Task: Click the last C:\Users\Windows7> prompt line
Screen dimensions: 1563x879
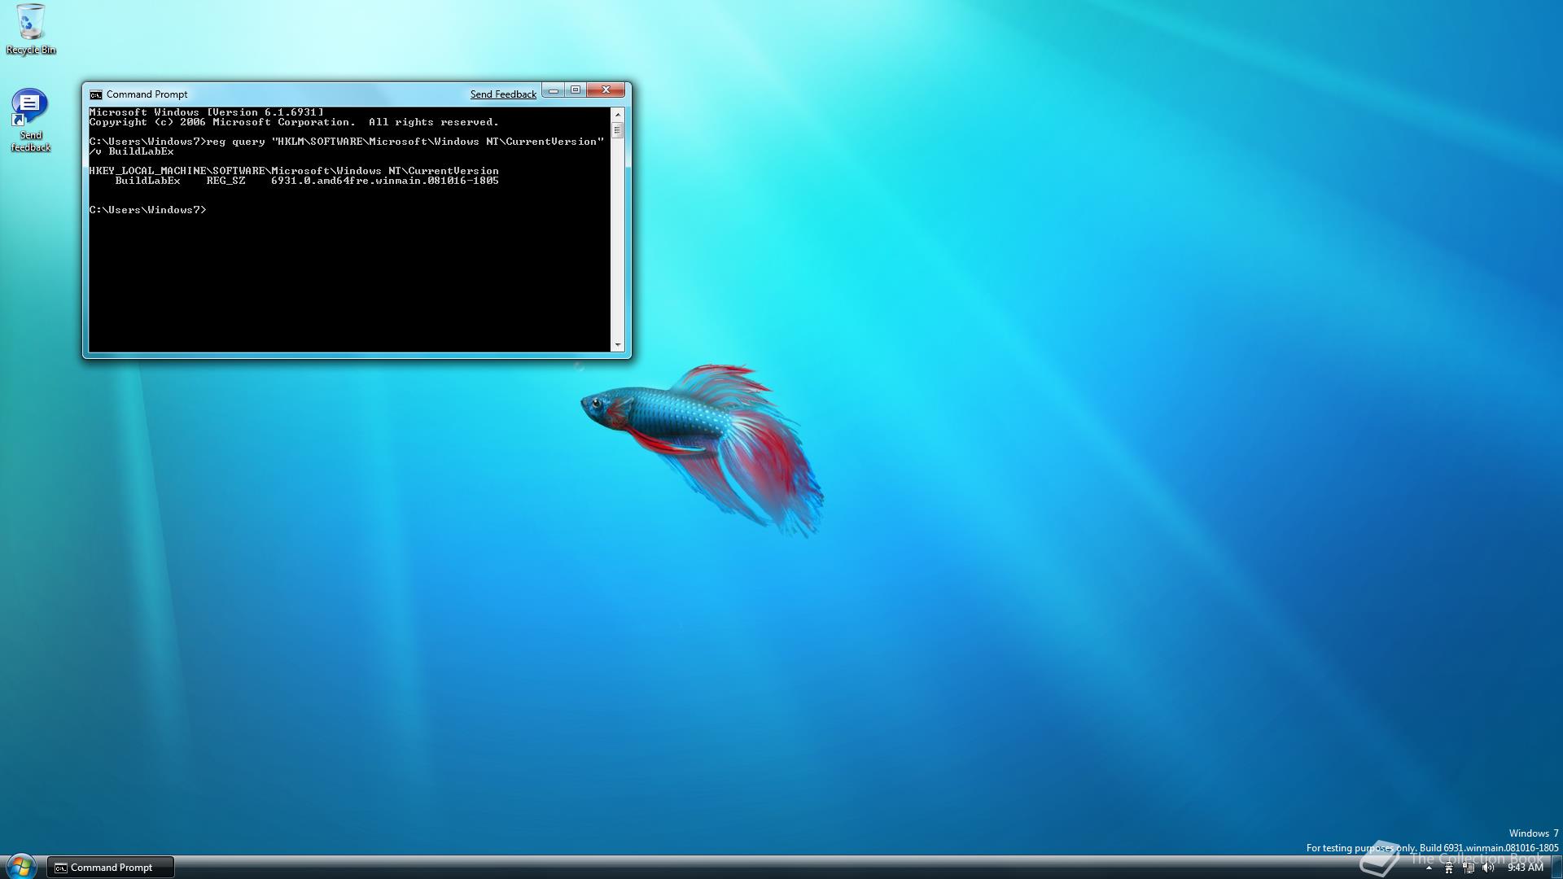Action: click(147, 210)
